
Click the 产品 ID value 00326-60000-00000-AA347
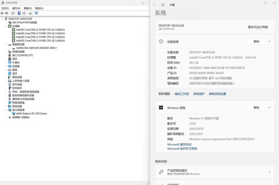(x=207, y=73)
